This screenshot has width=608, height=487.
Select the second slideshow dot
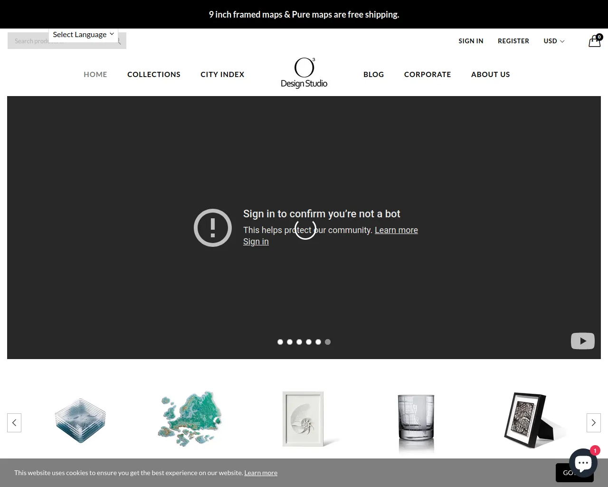click(290, 342)
